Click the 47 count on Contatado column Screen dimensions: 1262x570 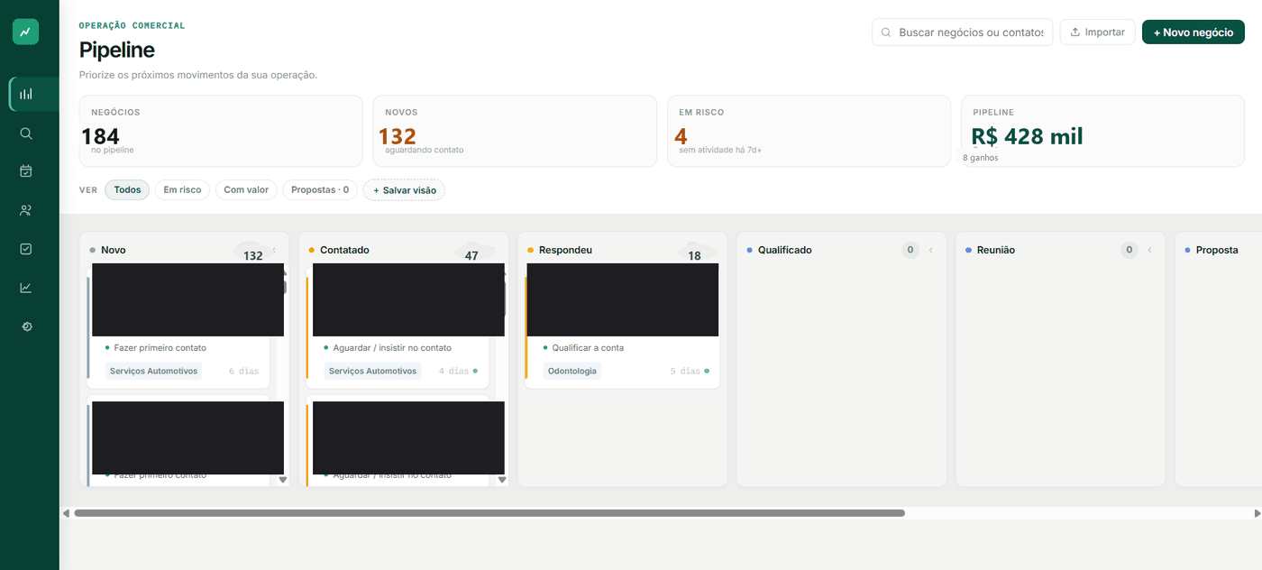(x=471, y=255)
